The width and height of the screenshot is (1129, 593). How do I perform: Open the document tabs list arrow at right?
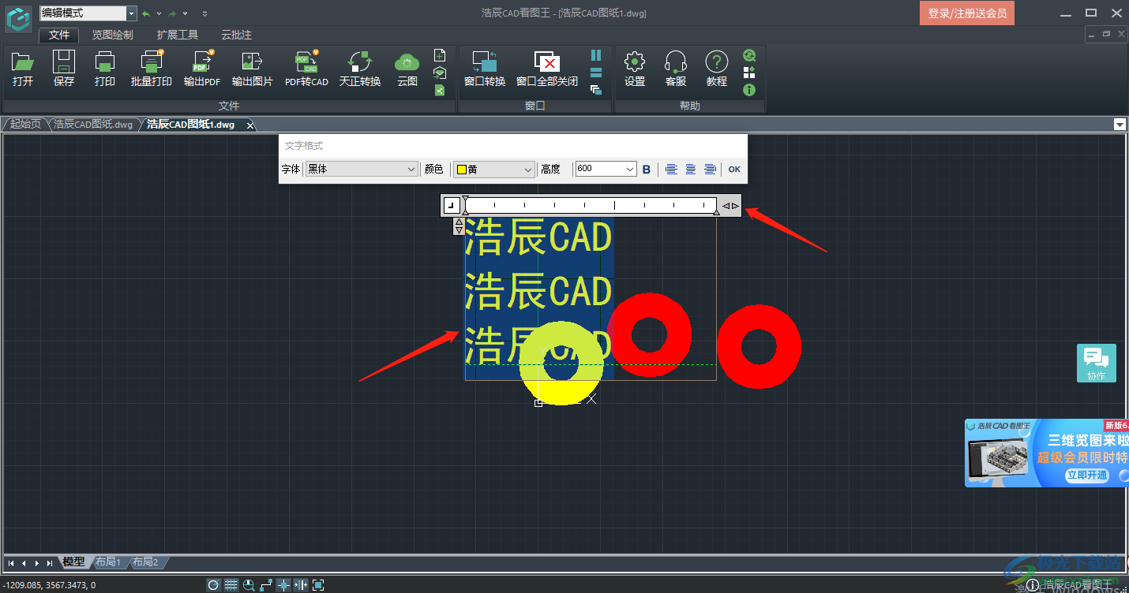tap(1120, 125)
